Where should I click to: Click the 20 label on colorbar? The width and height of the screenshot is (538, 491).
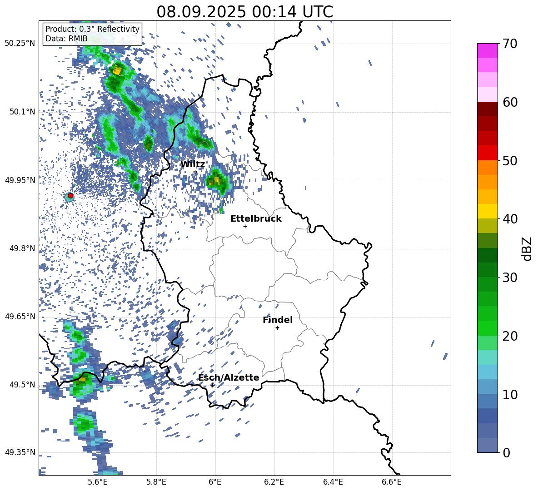click(x=509, y=336)
